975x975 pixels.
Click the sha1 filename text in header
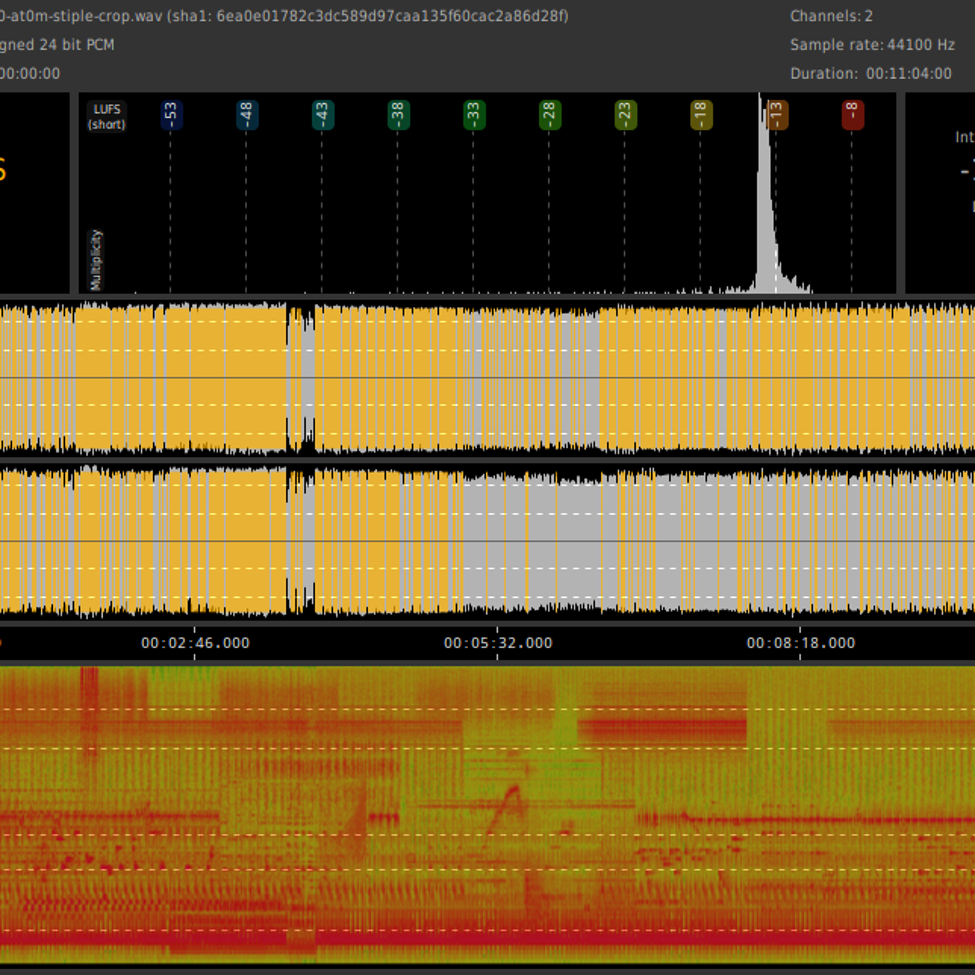click(284, 16)
